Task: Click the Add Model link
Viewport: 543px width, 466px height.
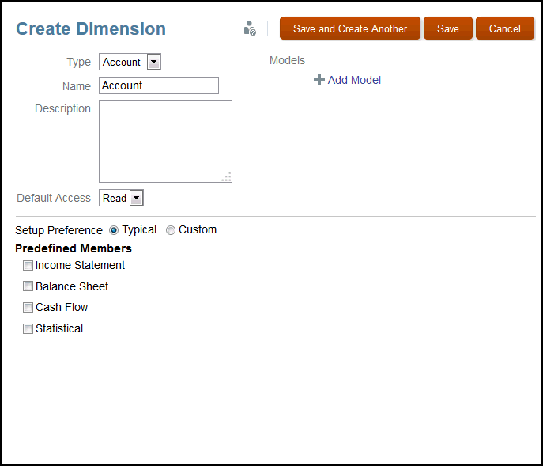Action: click(x=354, y=80)
